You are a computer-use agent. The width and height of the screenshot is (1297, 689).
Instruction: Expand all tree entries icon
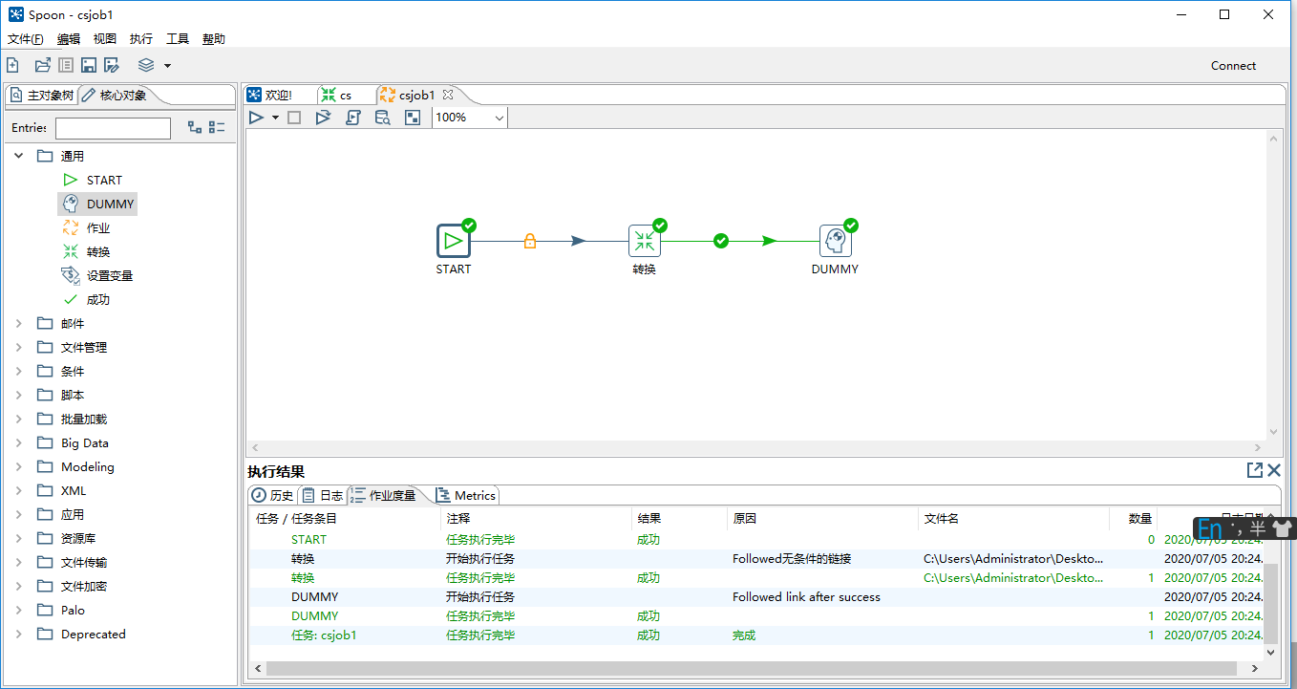(x=195, y=127)
